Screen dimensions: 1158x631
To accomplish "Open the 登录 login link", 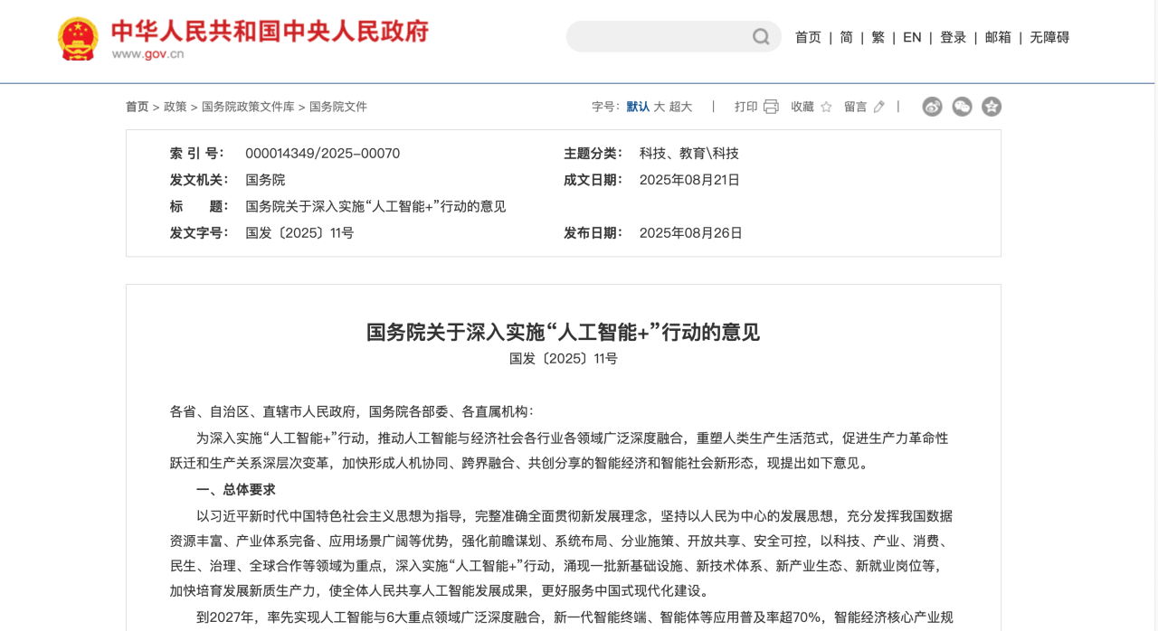I will click(x=953, y=37).
